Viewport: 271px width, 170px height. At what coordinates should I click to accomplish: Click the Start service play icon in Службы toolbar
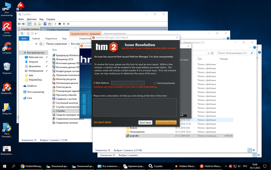point(55,24)
